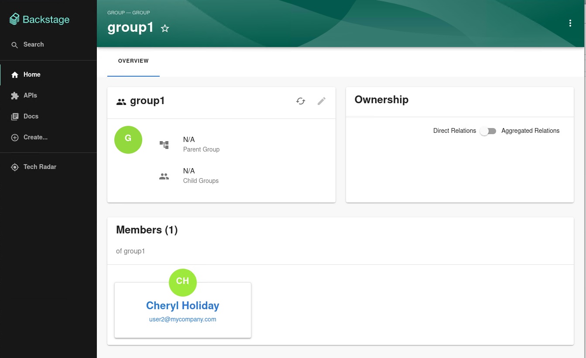Image resolution: width=586 pixels, height=358 pixels.
Task: Click the Backstage logo
Action: (x=39, y=20)
